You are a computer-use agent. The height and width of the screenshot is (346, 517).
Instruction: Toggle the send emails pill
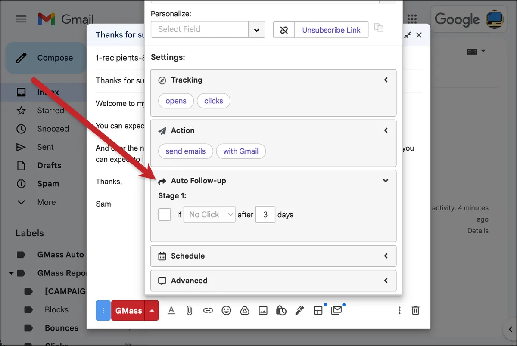tap(186, 151)
